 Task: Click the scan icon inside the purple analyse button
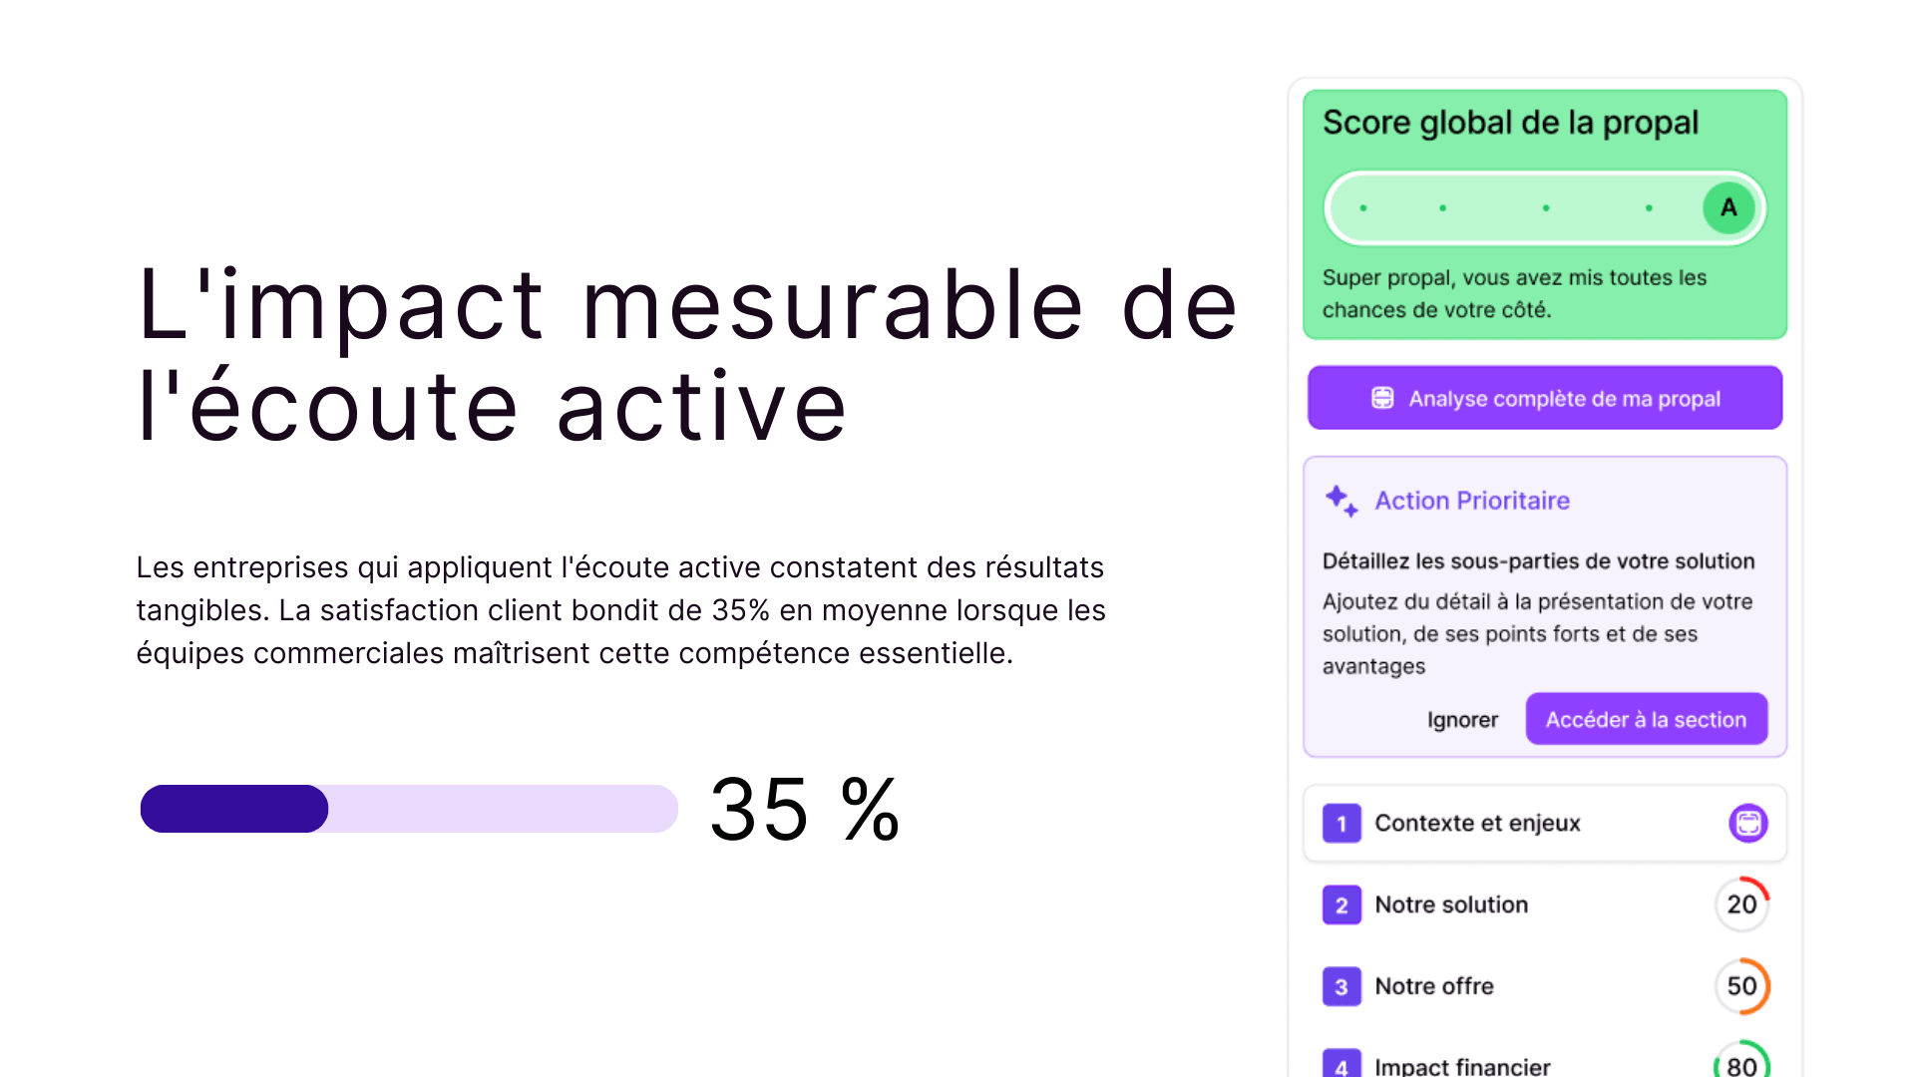[x=1381, y=397]
